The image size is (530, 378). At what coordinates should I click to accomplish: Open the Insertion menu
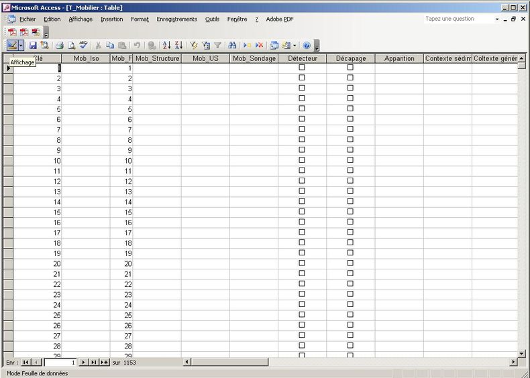(112, 19)
